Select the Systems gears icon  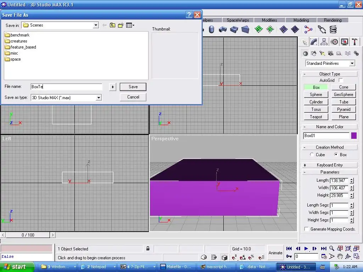[356, 54]
